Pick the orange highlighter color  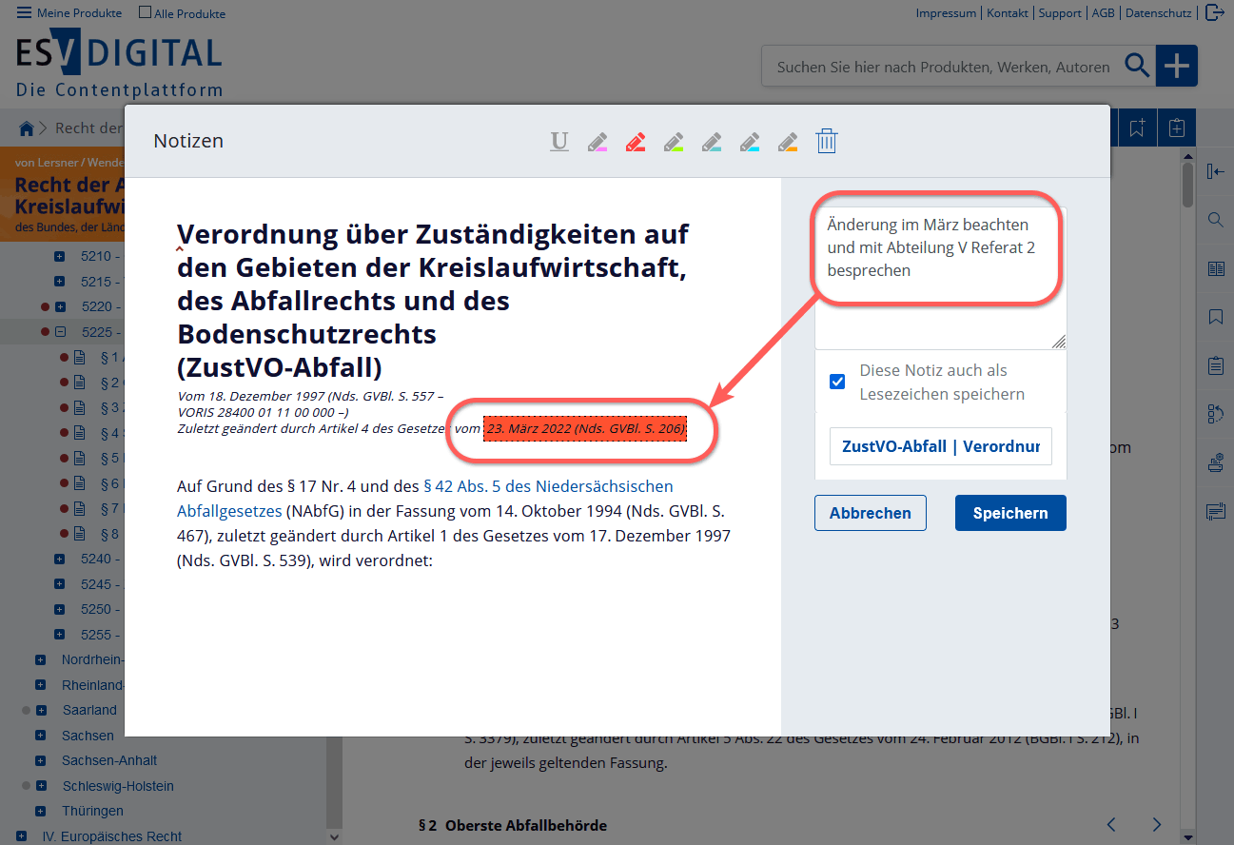(x=788, y=141)
